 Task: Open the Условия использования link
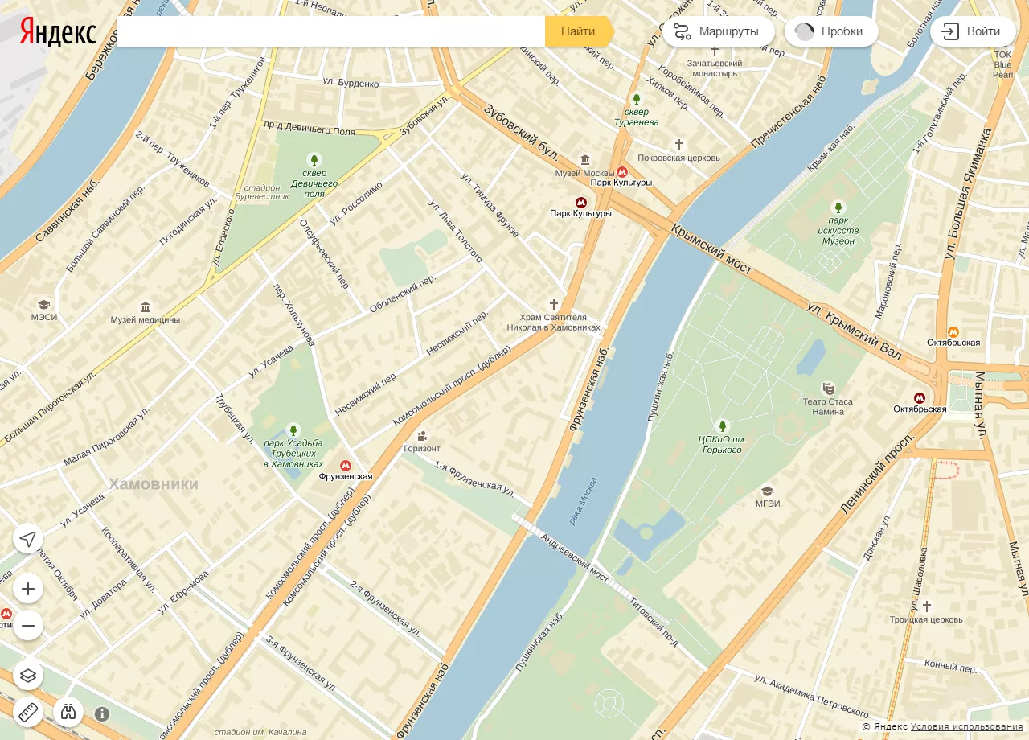coord(966,726)
